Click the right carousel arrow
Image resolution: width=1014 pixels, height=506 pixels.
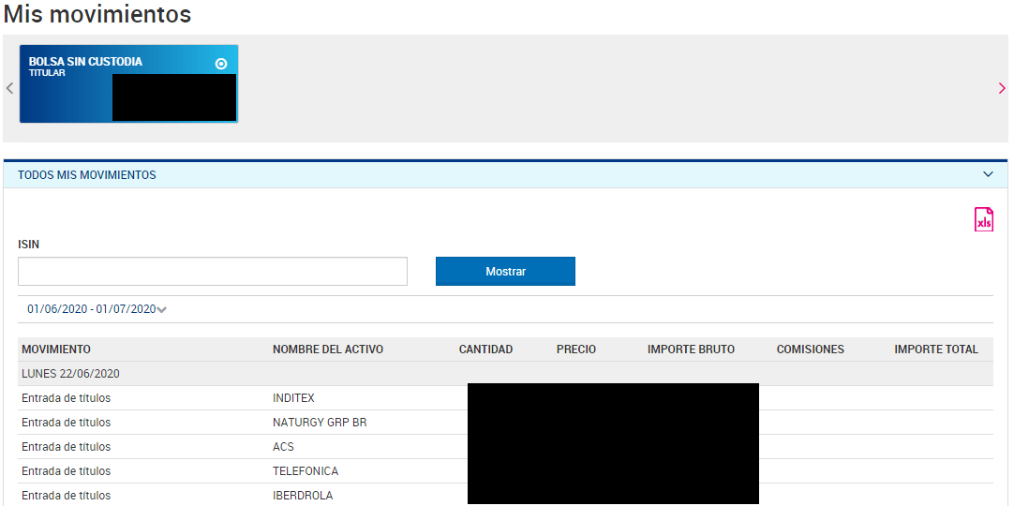point(1002,88)
